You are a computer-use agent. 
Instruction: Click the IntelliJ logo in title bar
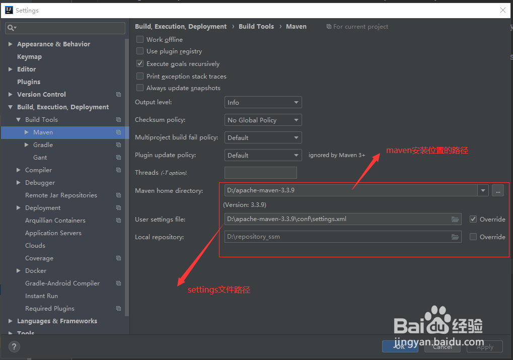pos(9,10)
